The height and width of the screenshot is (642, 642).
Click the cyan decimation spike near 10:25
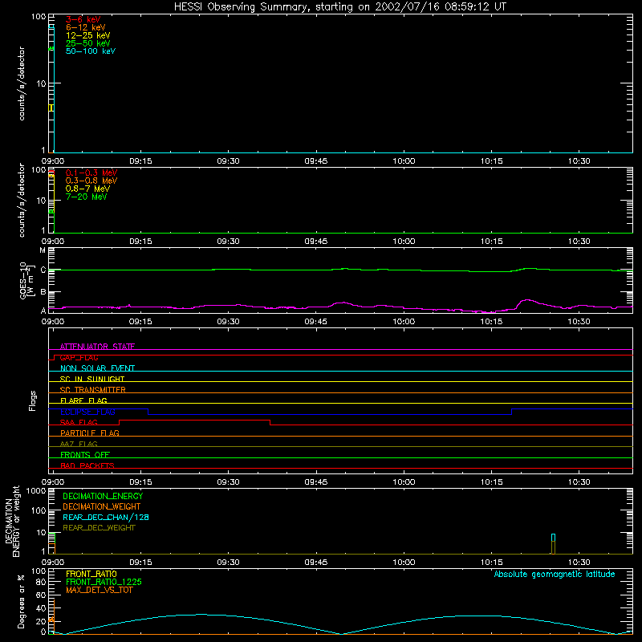(x=553, y=538)
